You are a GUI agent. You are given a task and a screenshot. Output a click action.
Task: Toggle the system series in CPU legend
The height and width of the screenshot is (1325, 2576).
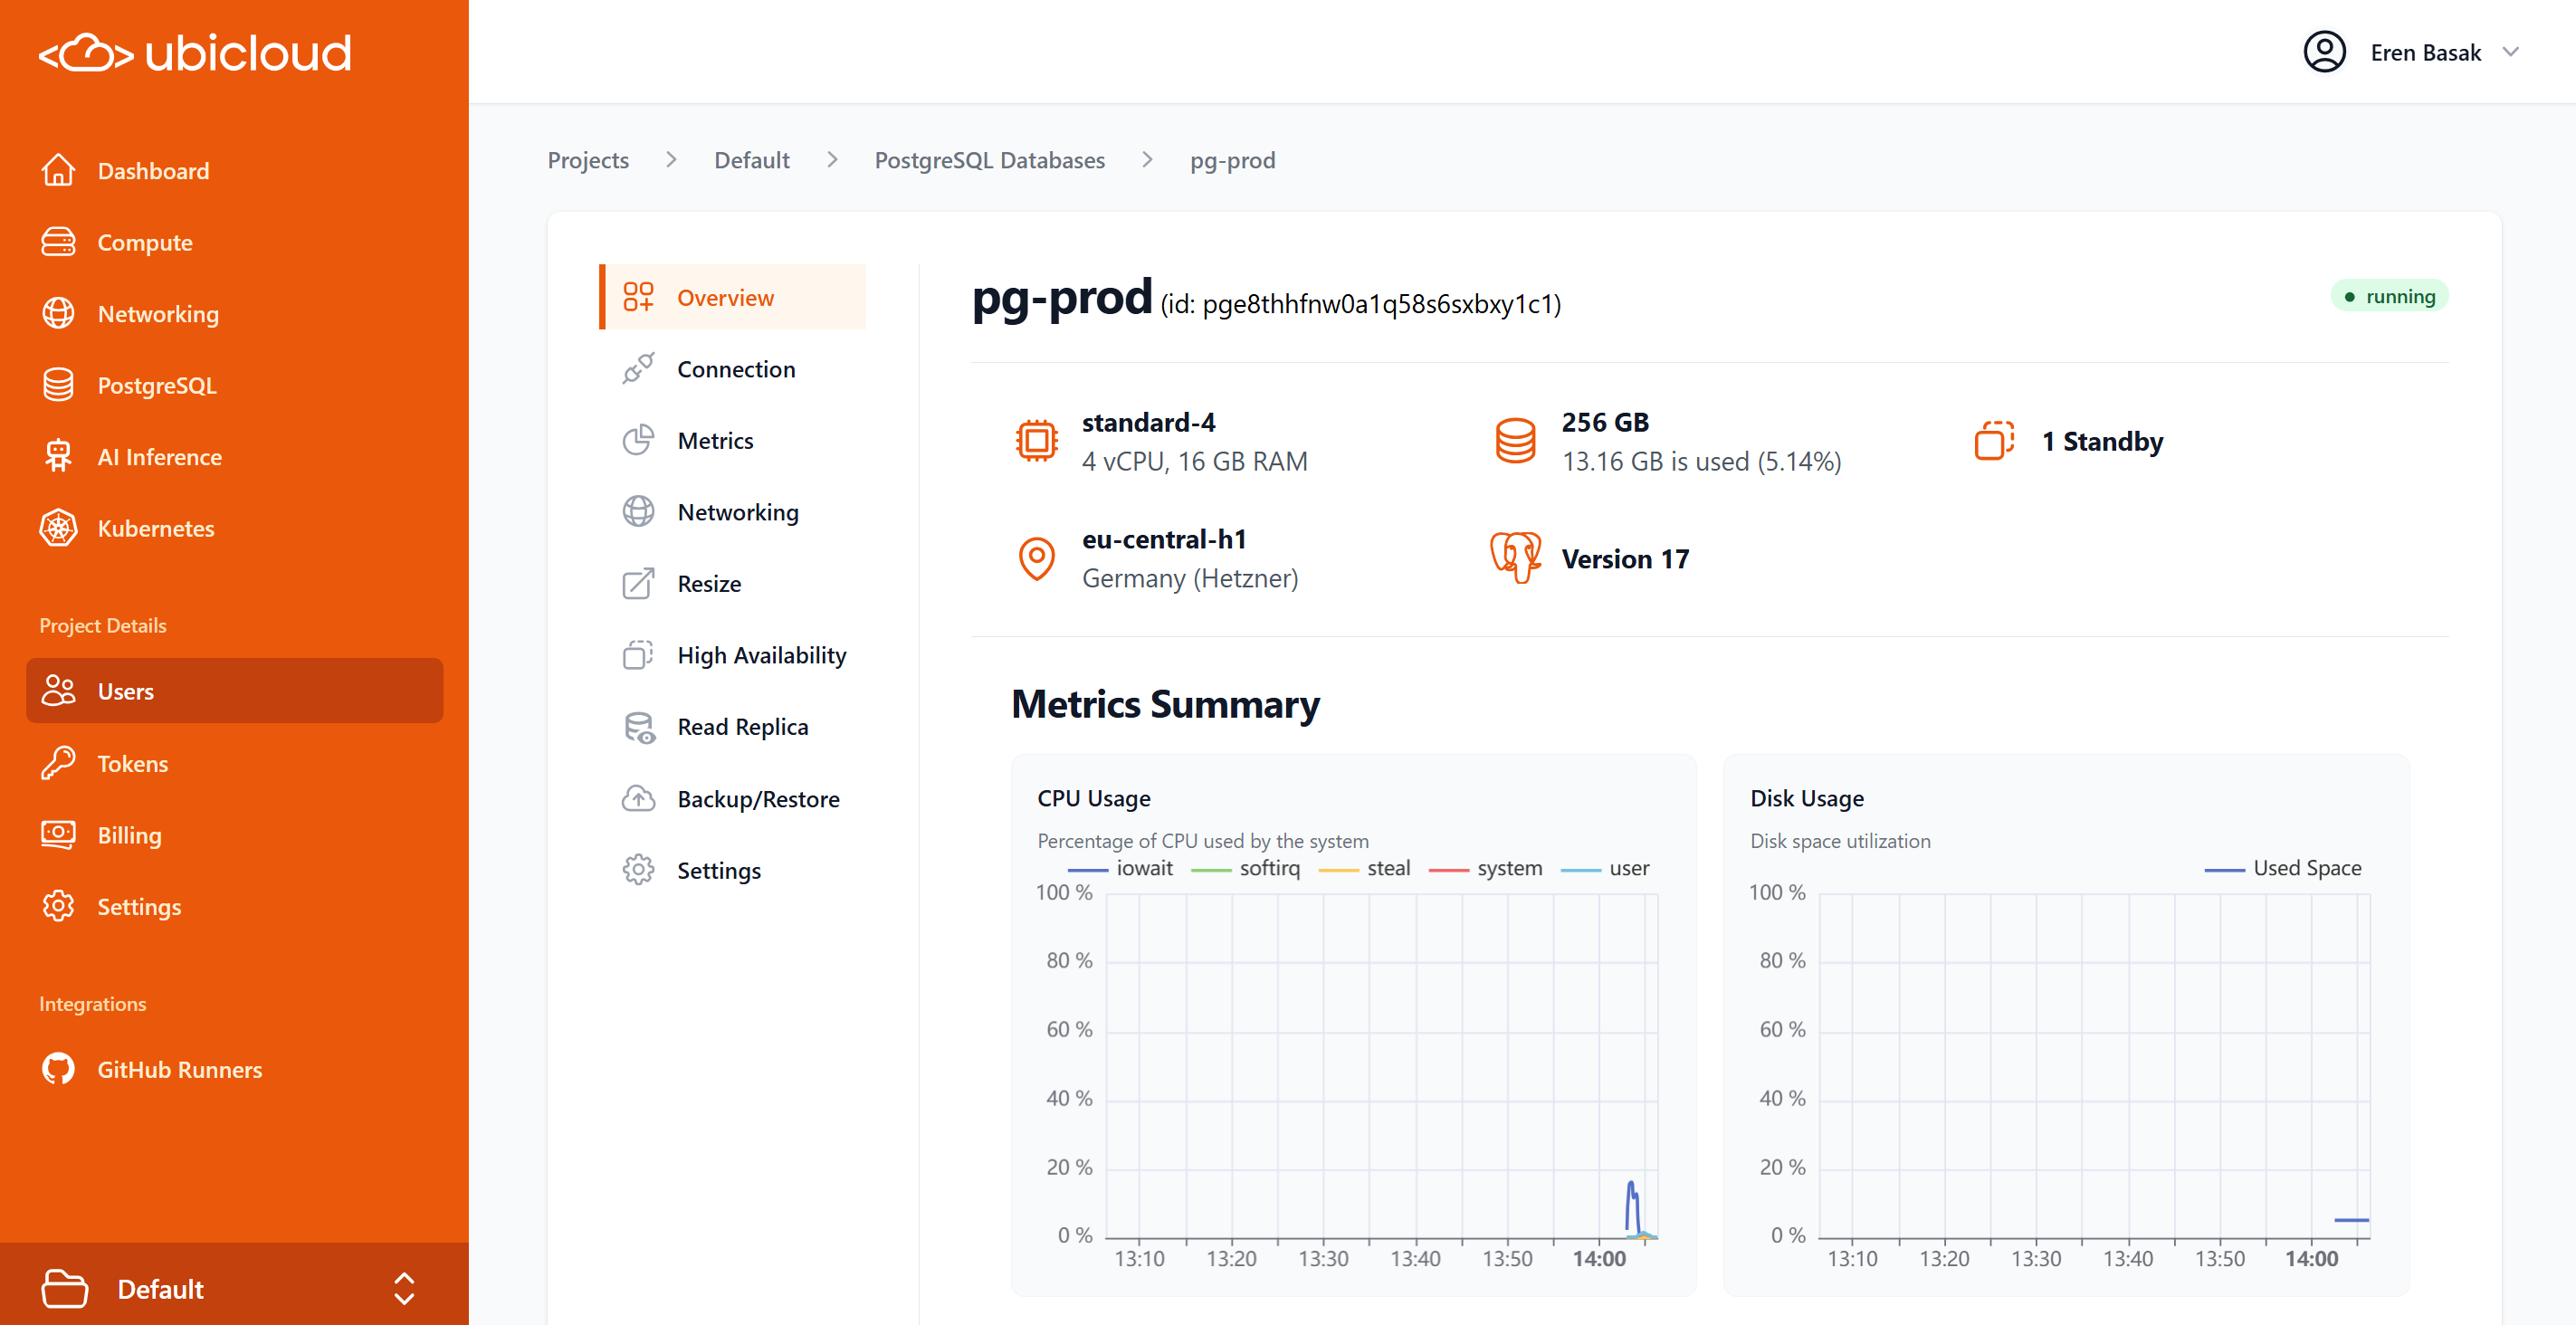tap(1486, 868)
